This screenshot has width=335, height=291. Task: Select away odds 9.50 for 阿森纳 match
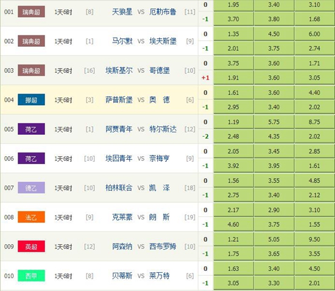pyautogui.click(x=314, y=239)
